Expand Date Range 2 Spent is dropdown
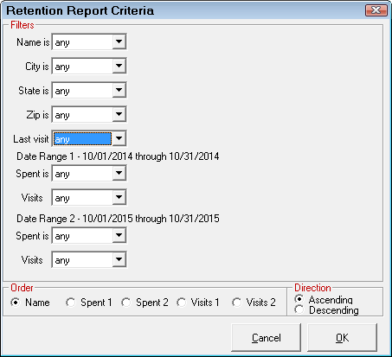The height and width of the screenshot is (357, 392). pos(119,235)
